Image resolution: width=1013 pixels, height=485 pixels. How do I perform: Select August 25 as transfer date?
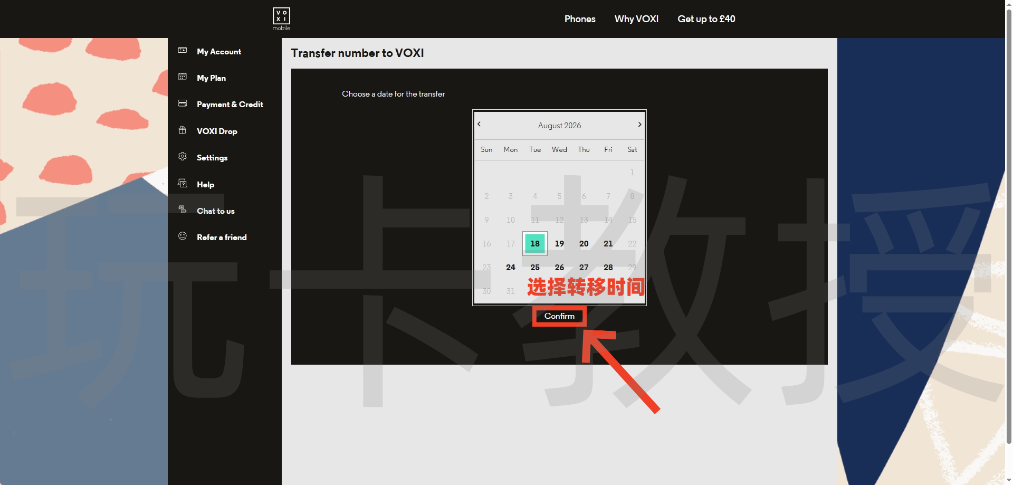tap(535, 267)
